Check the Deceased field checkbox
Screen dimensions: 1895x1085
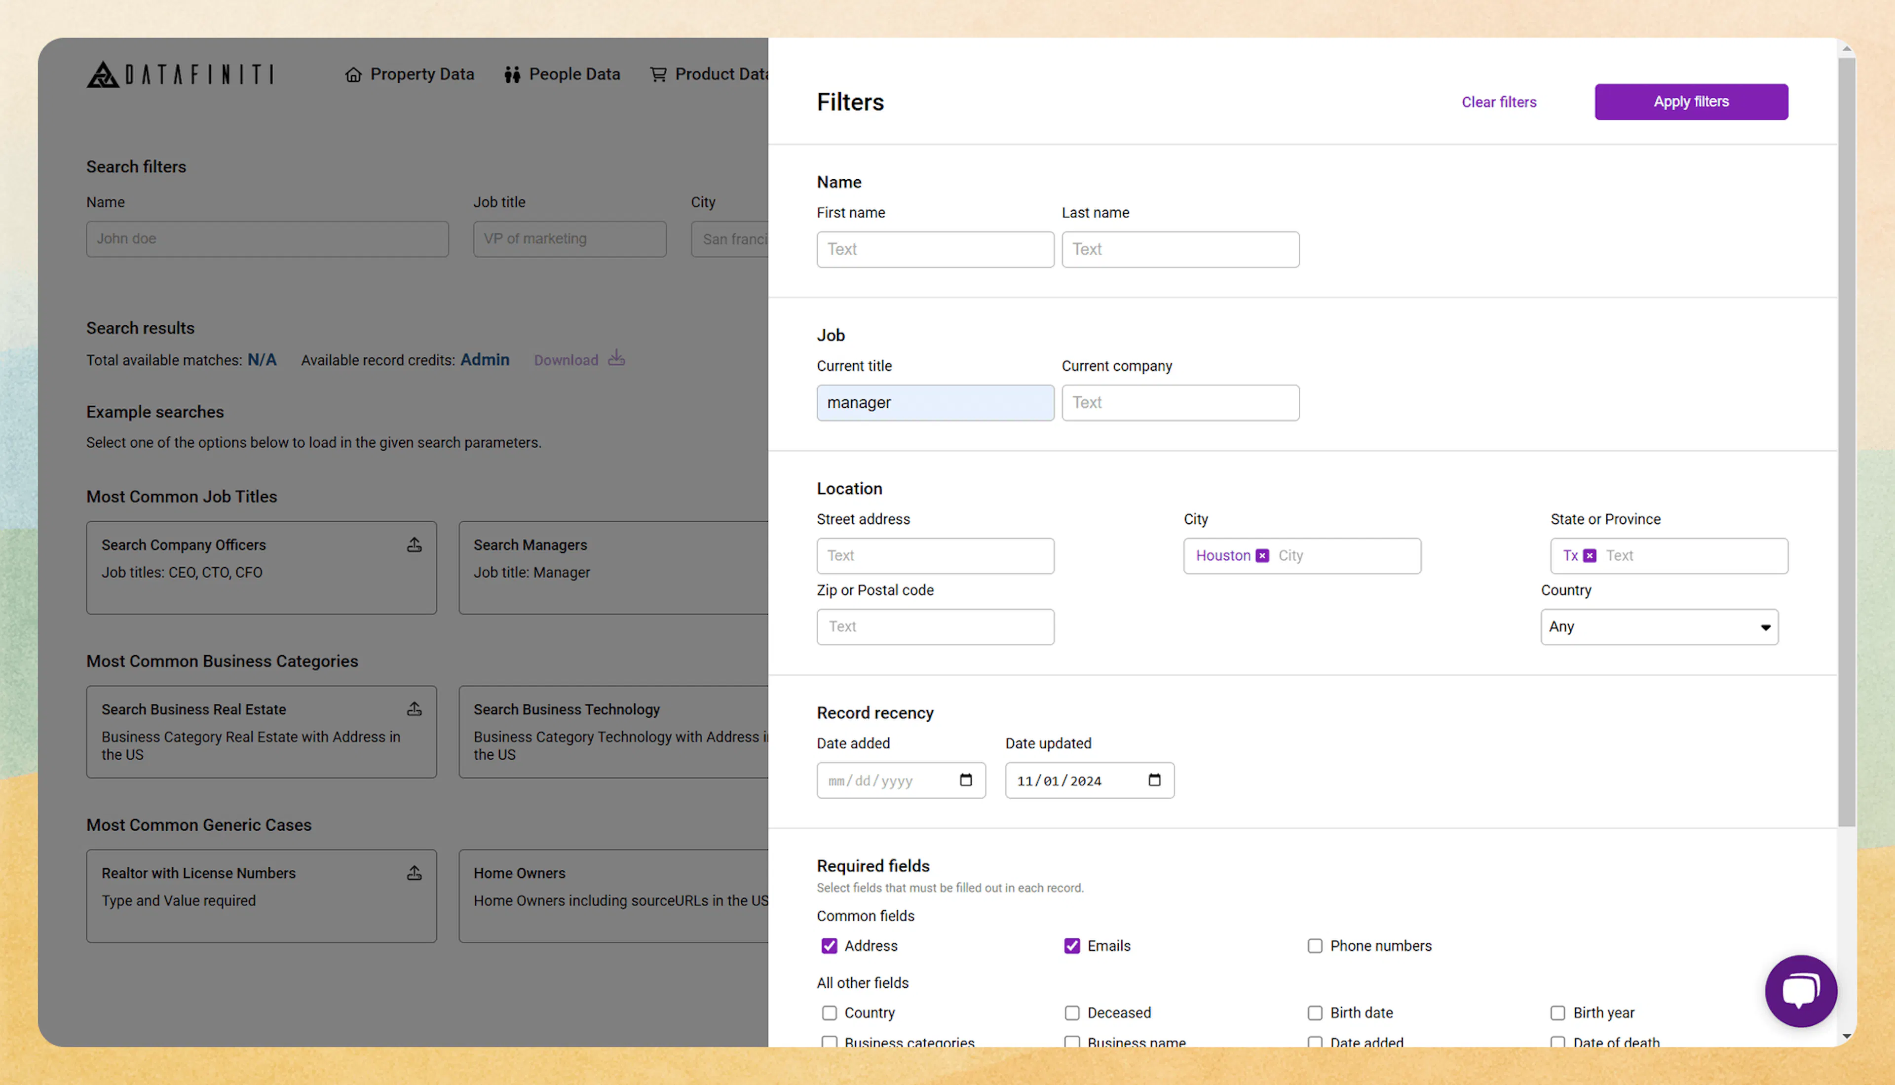click(1072, 1013)
